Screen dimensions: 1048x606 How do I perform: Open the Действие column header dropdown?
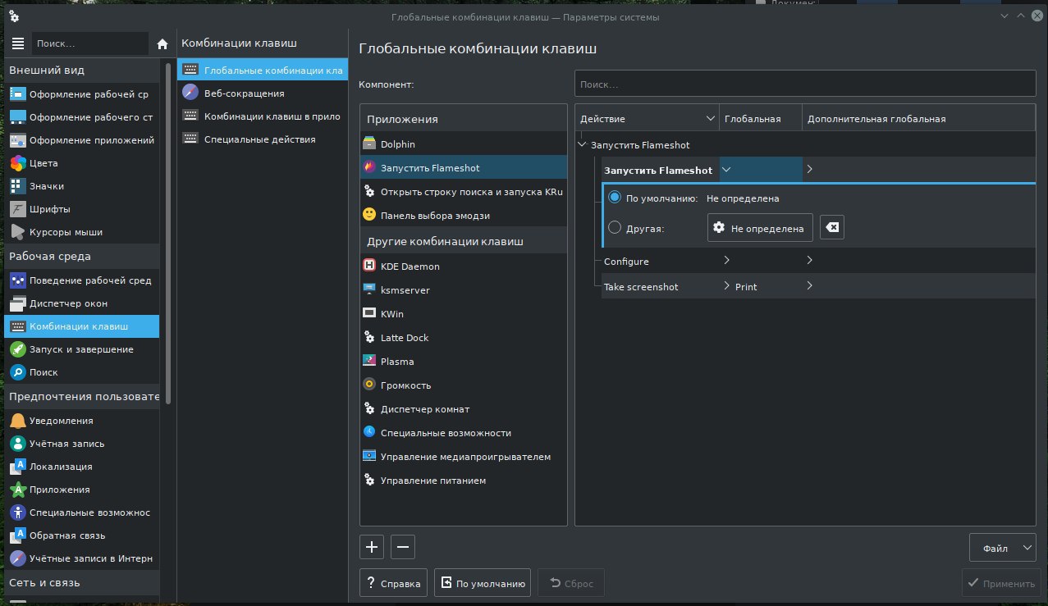click(x=711, y=119)
